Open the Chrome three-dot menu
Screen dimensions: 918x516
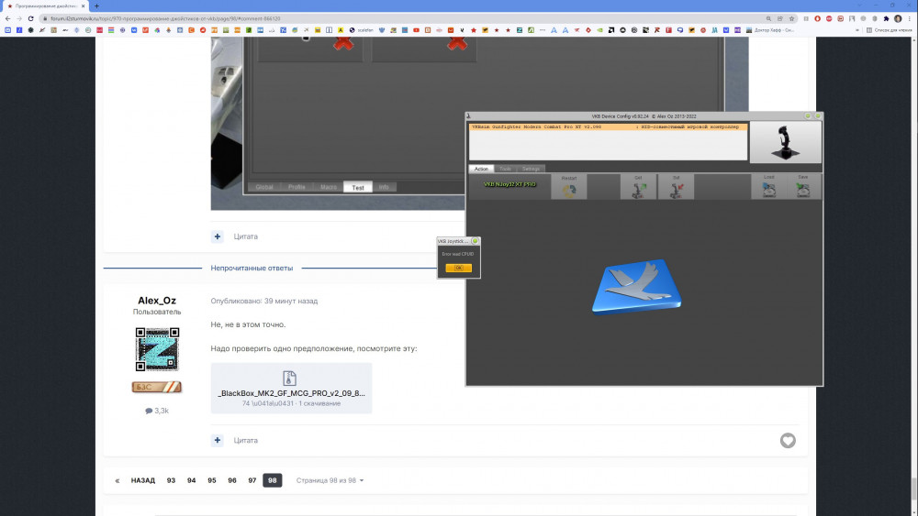909,18
